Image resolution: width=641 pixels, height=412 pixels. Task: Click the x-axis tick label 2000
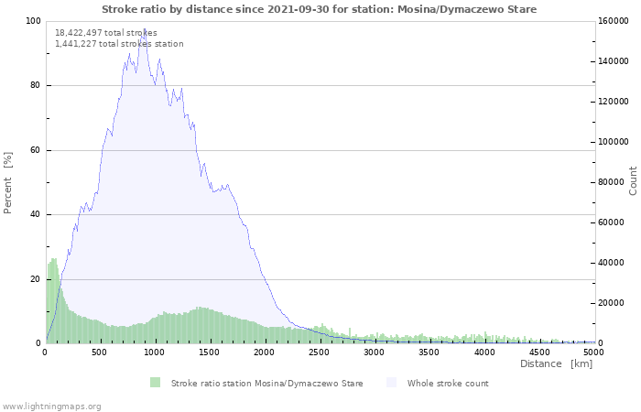coord(264,352)
